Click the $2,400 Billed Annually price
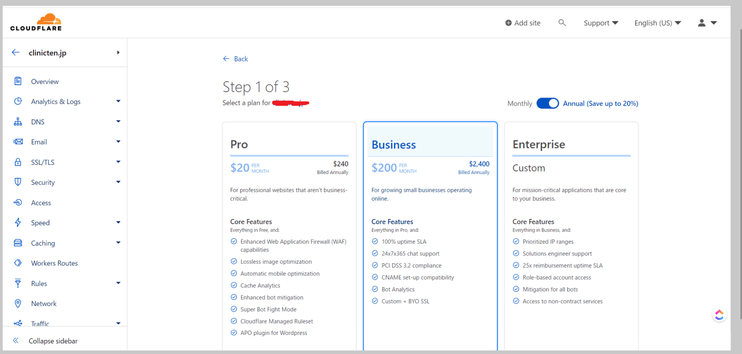Viewport: 742px width, 354px height. (x=474, y=168)
